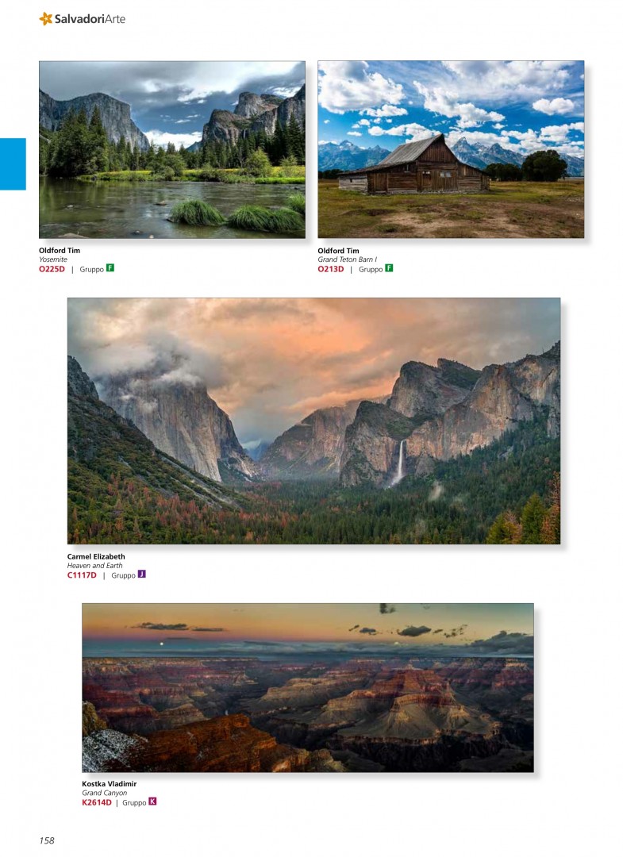This screenshot has width=623, height=857.
Task: Open the Yosemite river photograph
Action: tap(172, 150)
